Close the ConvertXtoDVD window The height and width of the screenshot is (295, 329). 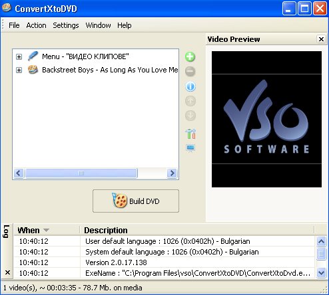(x=320, y=9)
